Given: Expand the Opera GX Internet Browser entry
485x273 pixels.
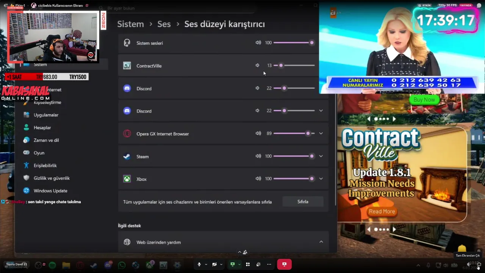Looking at the screenshot, I should pyautogui.click(x=321, y=133).
